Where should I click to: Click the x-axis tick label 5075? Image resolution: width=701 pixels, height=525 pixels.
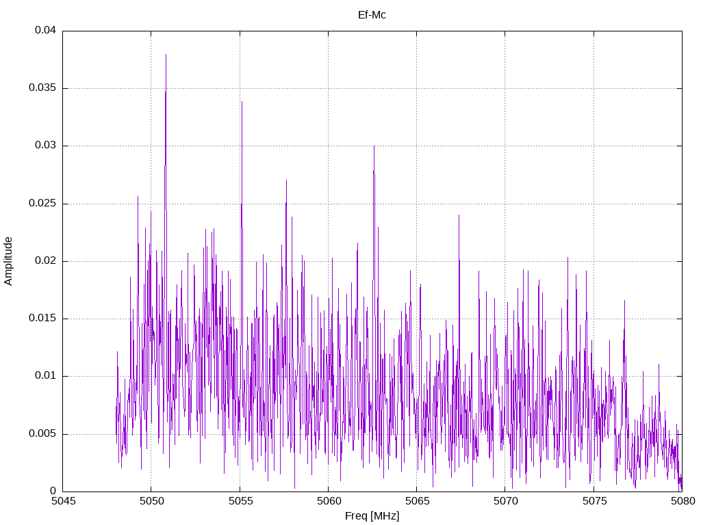(x=594, y=501)
